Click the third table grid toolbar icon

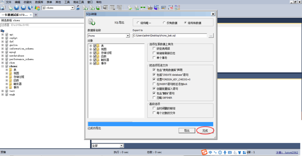pos(120,8)
